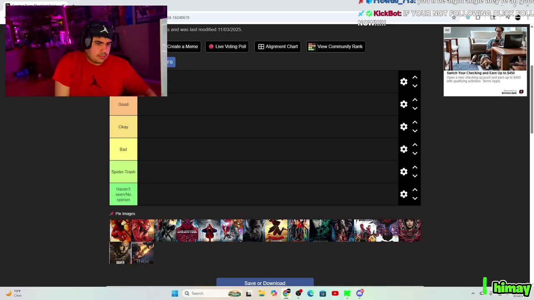Click the browser page scrollbar

(531, 99)
